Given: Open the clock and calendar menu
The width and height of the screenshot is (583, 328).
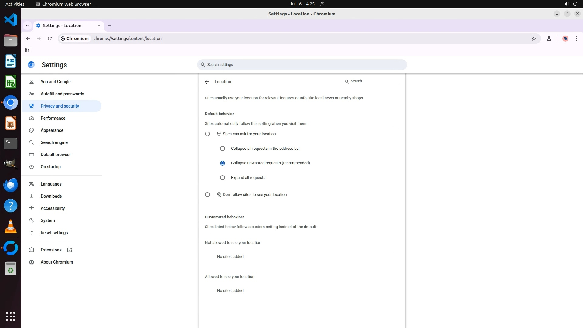Looking at the screenshot, I should [x=302, y=4].
